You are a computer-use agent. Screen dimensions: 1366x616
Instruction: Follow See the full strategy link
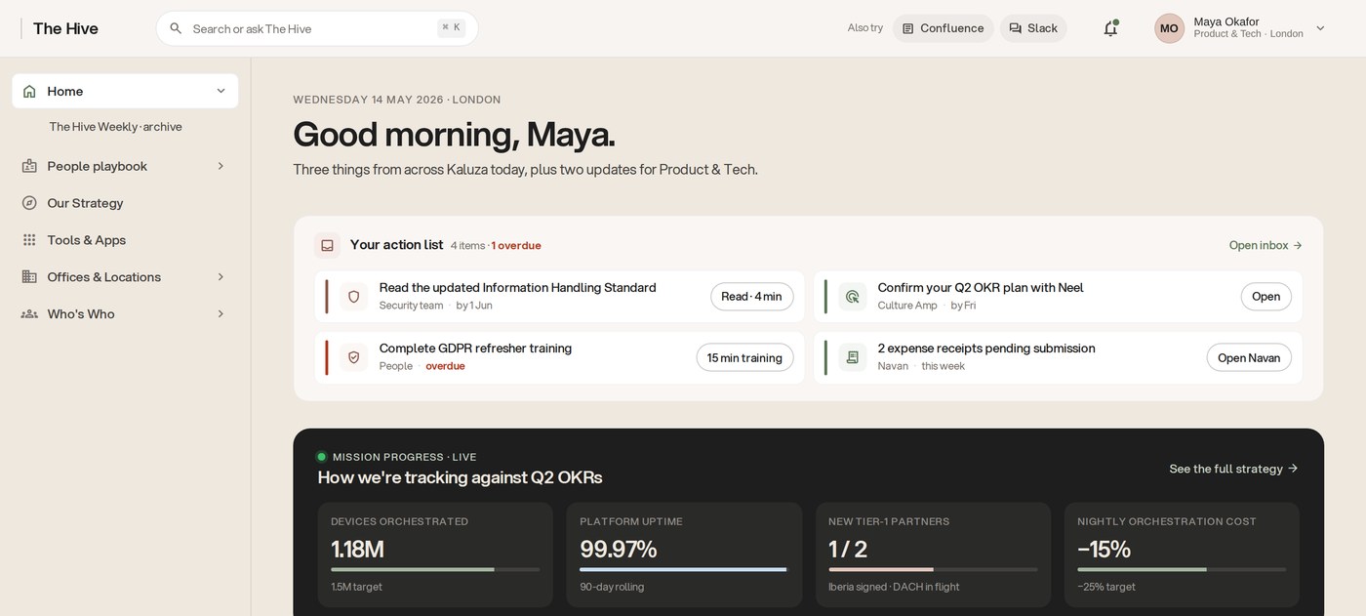coord(1233,469)
